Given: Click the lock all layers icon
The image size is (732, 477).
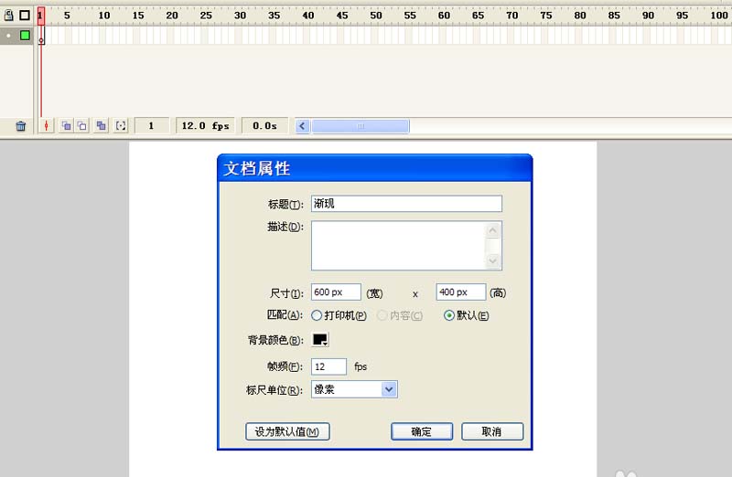Looking at the screenshot, I should point(8,16).
